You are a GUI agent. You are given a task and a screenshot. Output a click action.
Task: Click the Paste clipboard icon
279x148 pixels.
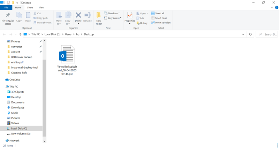[x=28, y=15]
